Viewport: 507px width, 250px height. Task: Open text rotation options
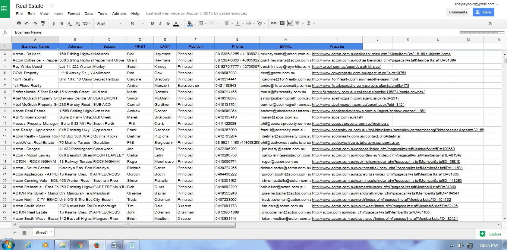point(261,23)
